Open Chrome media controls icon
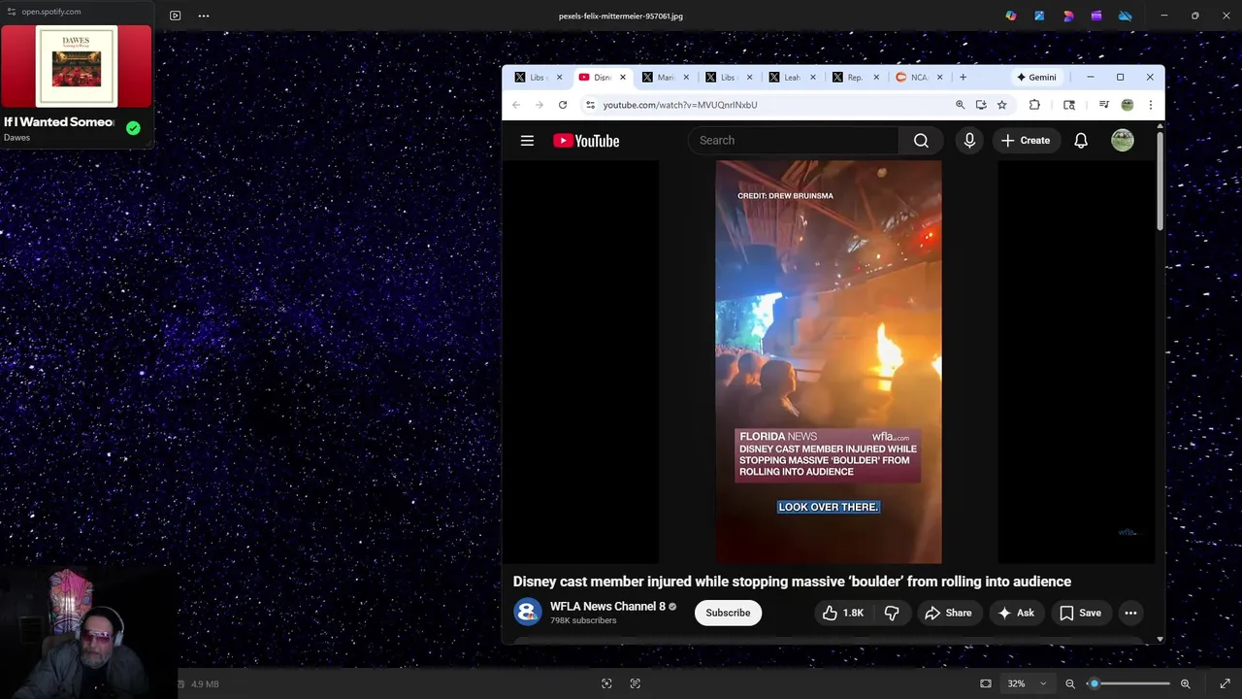 coord(1104,105)
